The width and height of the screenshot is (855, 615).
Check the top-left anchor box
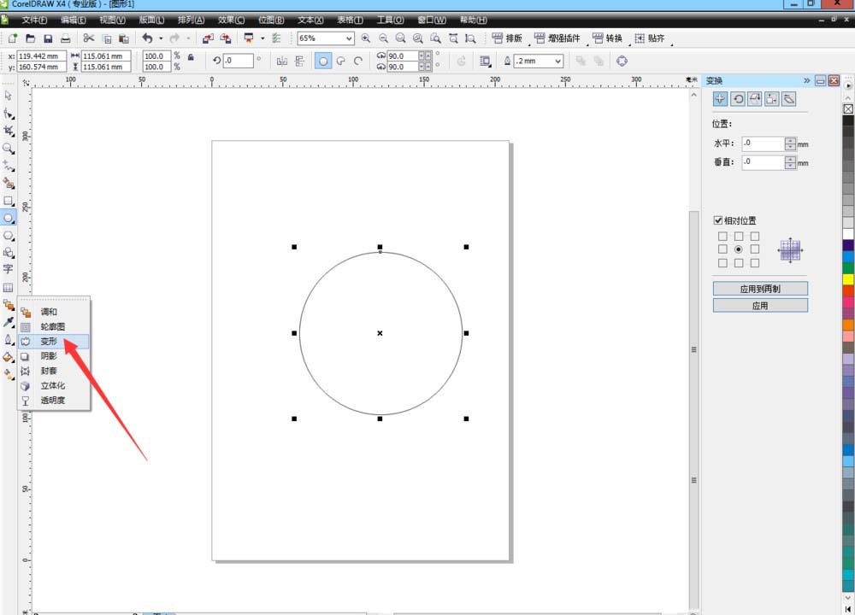click(722, 236)
